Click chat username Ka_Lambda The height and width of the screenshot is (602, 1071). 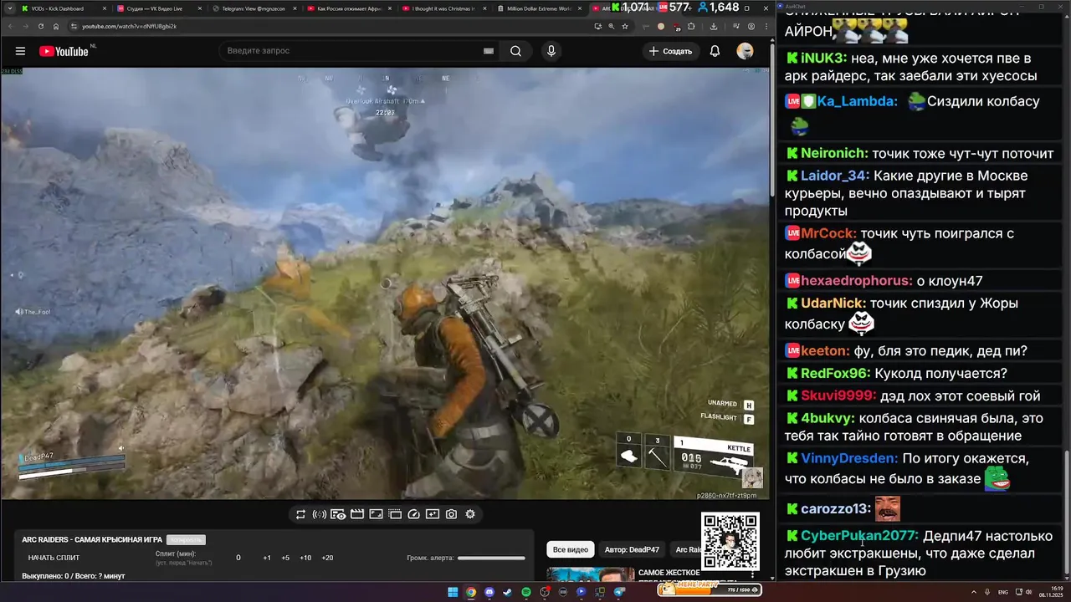pyautogui.click(x=858, y=101)
